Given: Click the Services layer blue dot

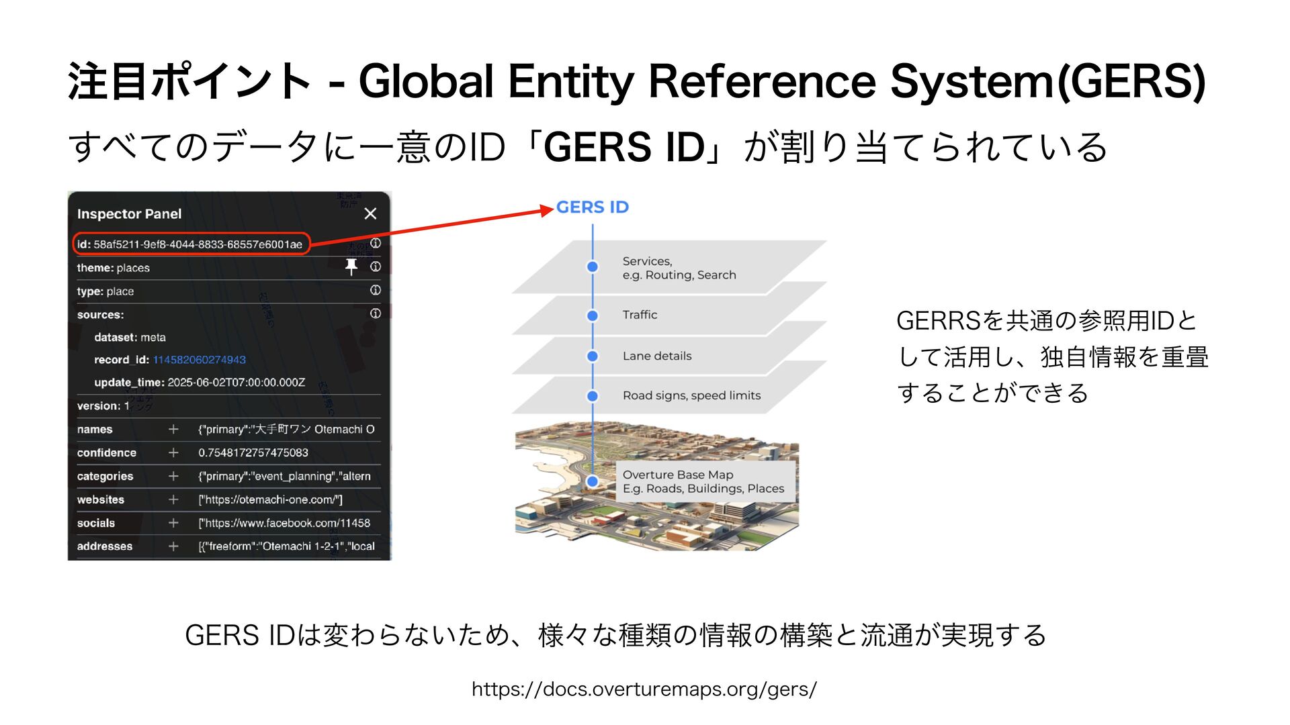Looking at the screenshot, I should (593, 267).
